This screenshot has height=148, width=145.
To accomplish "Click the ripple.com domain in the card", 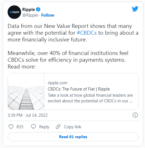I will 58,83.
